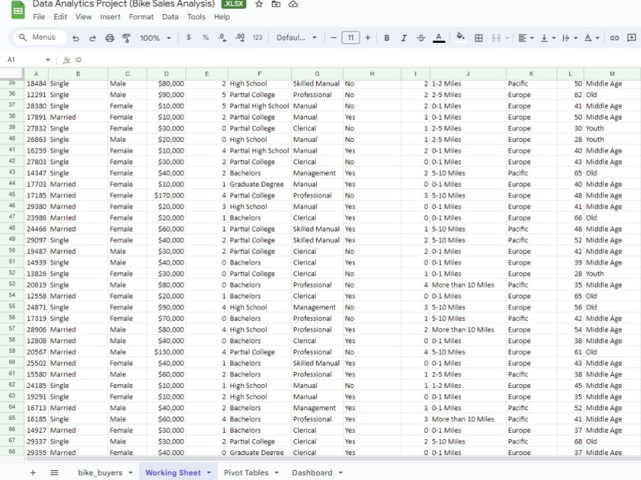The width and height of the screenshot is (641, 480).
Task: Select column D header
Action: (x=167, y=74)
